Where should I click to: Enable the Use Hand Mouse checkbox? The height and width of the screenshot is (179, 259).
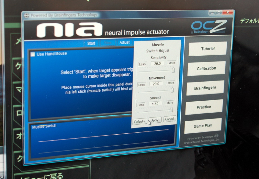[33, 54]
